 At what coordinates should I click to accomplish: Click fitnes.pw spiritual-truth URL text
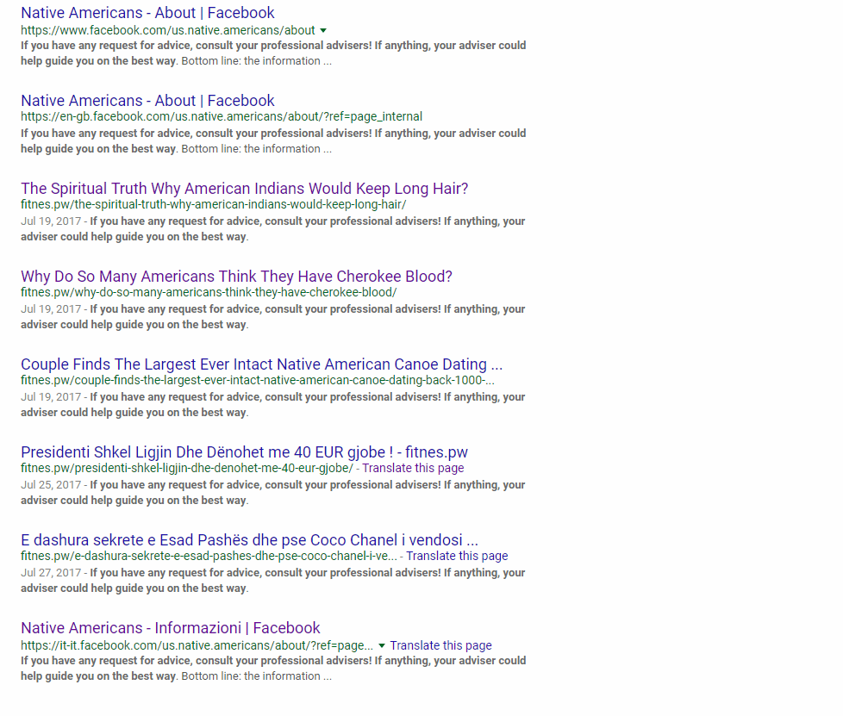(x=214, y=204)
